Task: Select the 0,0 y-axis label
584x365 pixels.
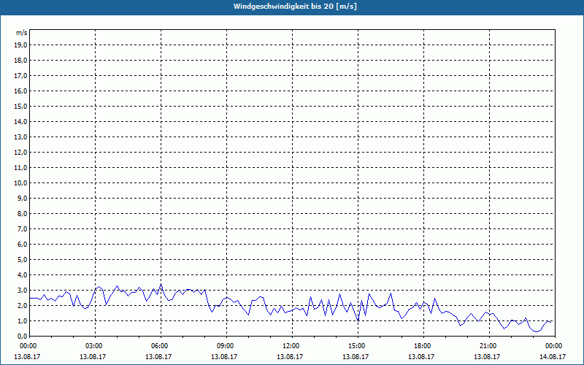Action: point(23,337)
